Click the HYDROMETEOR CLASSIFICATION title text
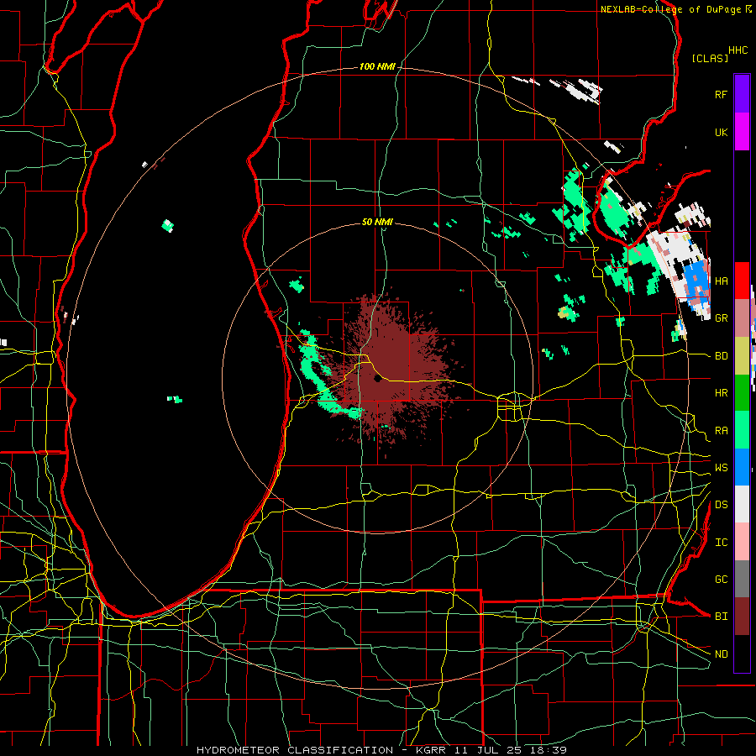 point(295,750)
